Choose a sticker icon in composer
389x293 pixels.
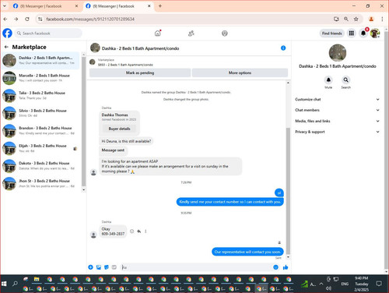pyautogui.click(x=107, y=267)
